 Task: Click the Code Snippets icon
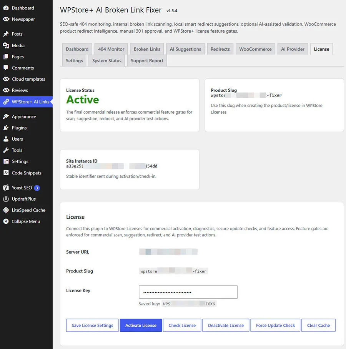(x=6, y=173)
